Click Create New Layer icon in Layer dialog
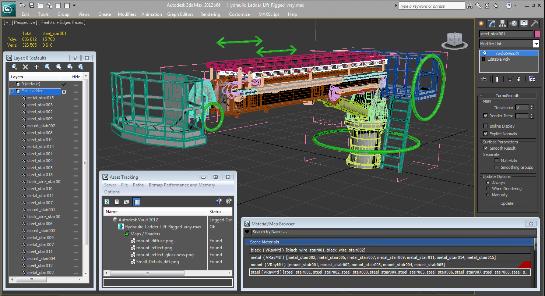Image resolution: width=545 pixels, height=296 pixels. pos(14,67)
